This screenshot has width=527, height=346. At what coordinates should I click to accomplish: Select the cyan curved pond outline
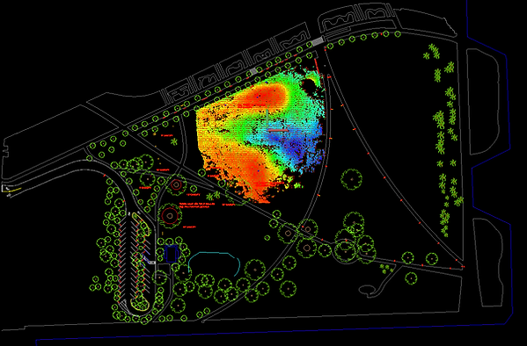point(214,264)
